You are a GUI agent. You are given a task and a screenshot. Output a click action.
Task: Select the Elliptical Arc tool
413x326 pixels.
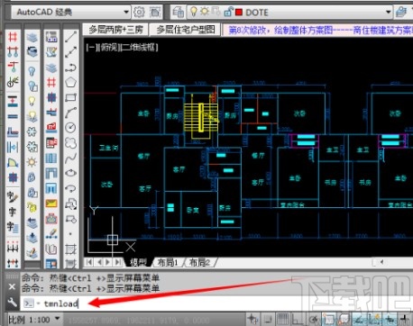[x=71, y=188]
